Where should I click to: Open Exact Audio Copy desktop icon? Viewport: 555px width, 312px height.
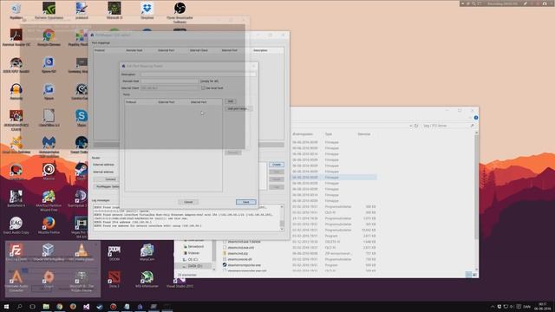[16, 225]
